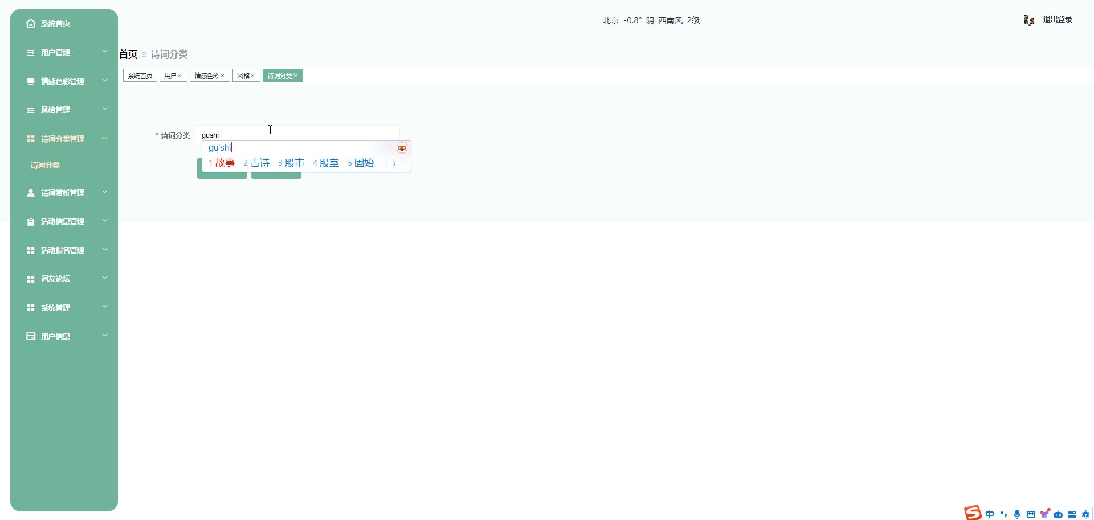Open Sogou input method settings gear icon

(1085, 514)
